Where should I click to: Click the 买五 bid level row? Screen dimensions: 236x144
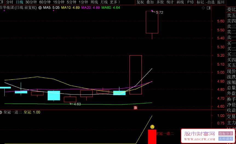click(231, 65)
